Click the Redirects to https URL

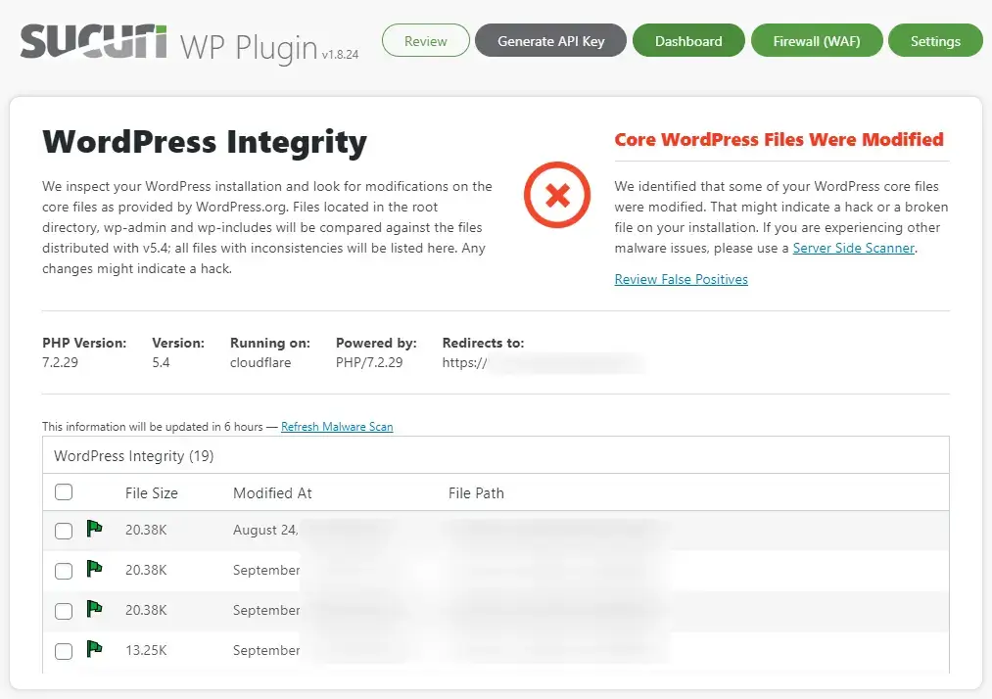point(543,363)
